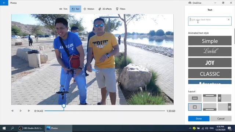Screen dimensions: 235x132
Task: Go back using the back arrow
Action: click(4, 3)
